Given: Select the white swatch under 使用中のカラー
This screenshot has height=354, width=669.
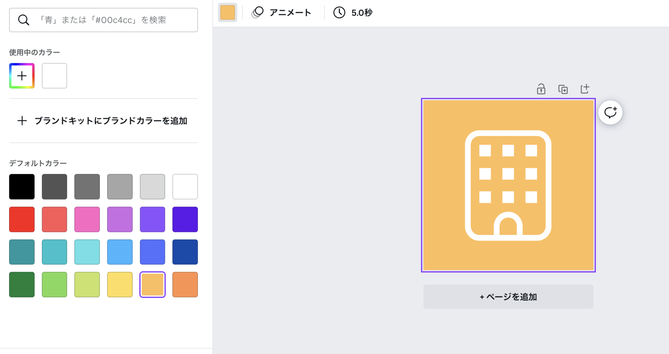Looking at the screenshot, I should [x=54, y=75].
